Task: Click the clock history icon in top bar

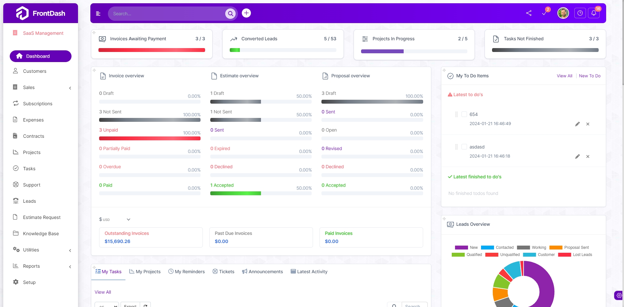Action: [x=580, y=13]
